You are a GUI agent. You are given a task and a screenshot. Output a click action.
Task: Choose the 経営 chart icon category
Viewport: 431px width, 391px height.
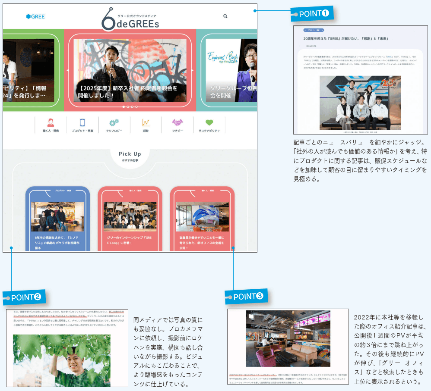[x=146, y=122]
